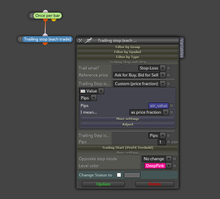This screenshot has height=199, width=220.
Task: Click the orange output connector of Trailing stop block
Action: (x=45, y=44)
